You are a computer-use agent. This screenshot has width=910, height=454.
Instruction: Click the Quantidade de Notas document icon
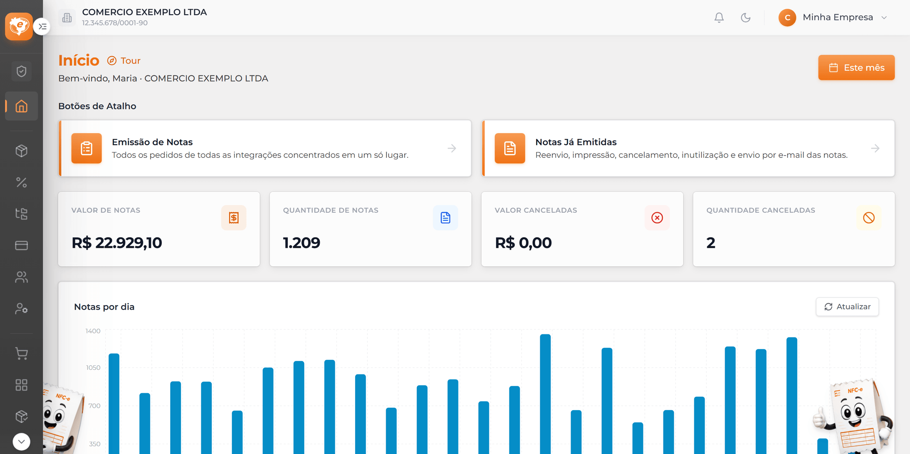click(445, 218)
